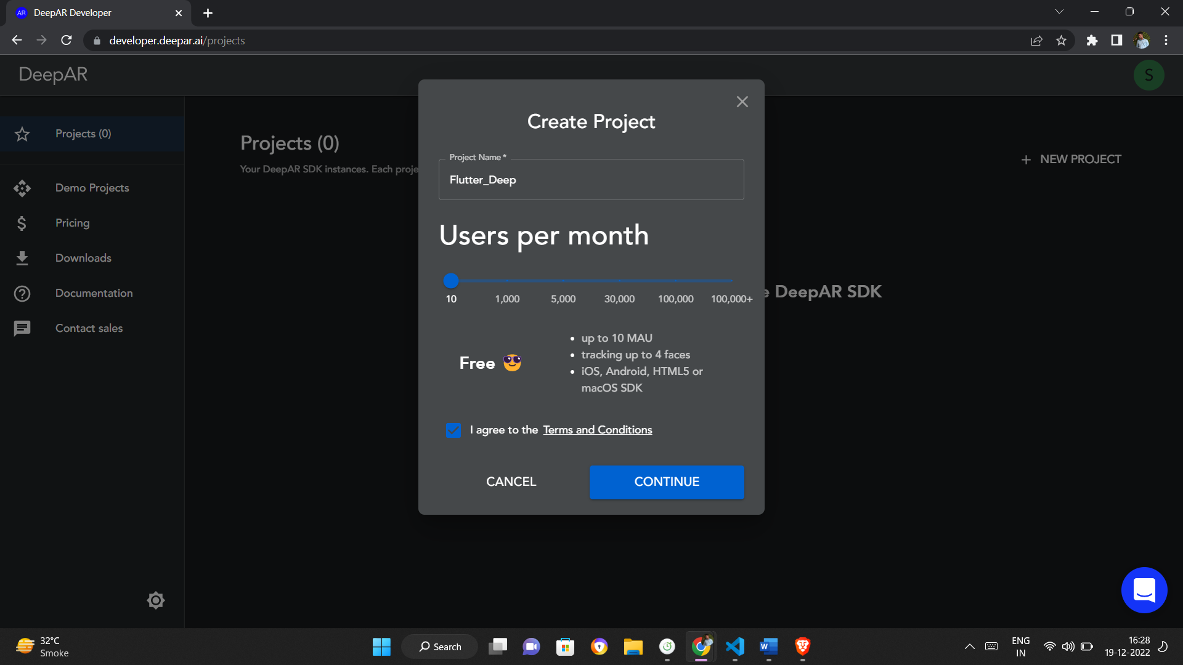The image size is (1183, 665).
Task: Go back in the browser
Action: 17,40
